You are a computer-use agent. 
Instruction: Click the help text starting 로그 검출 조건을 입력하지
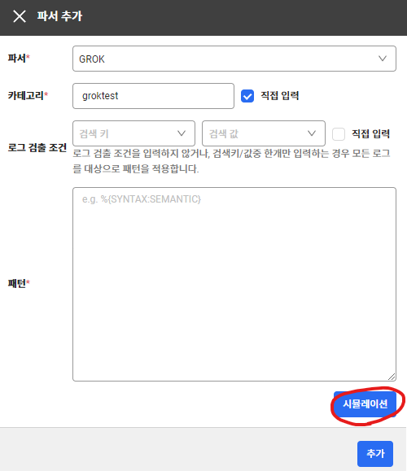click(231, 161)
